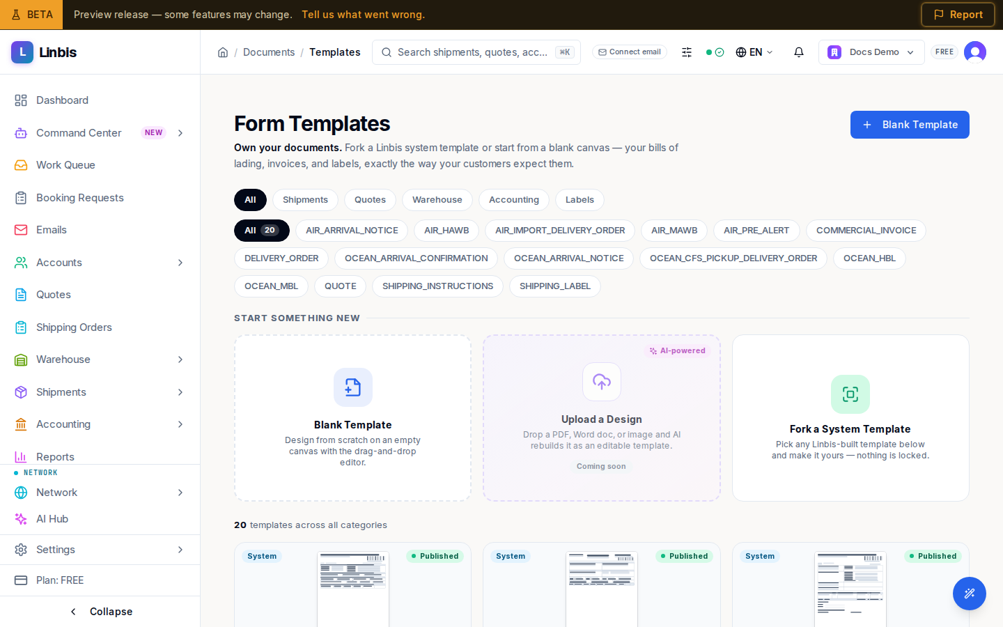Click the Report button
Image resolution: width=1003 pixels, height=627 pixels.
pyautogui.click(x=958, y=15)
